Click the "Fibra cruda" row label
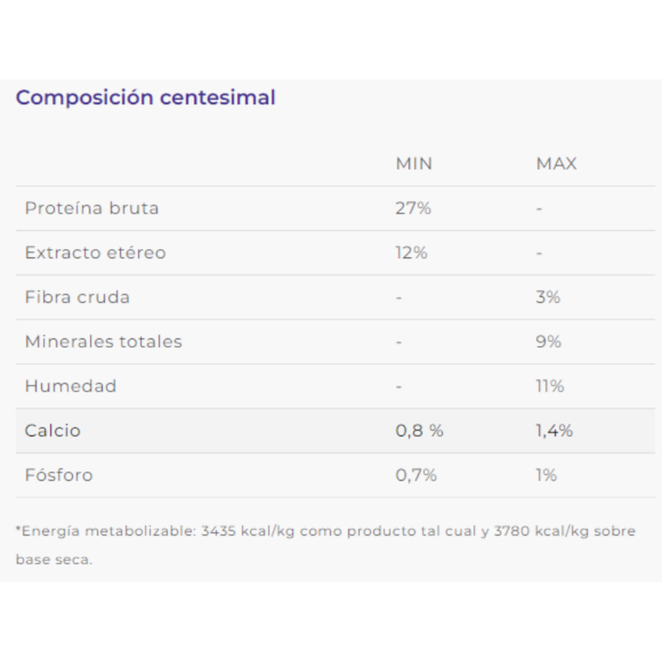This screenshot has width=662, height=662. [77, 297]
